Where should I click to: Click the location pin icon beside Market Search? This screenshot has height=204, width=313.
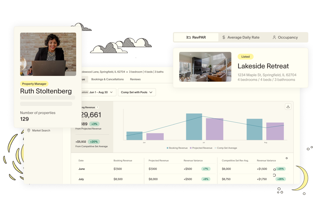pyautogui.click(x=29, y=130)
